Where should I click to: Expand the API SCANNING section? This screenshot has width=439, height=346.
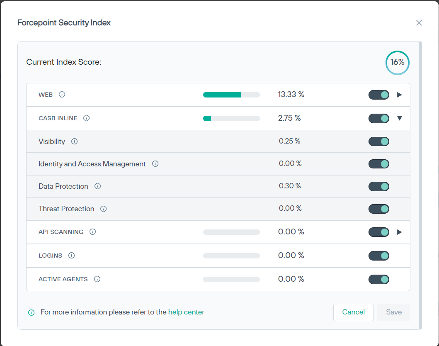[400, 232]
